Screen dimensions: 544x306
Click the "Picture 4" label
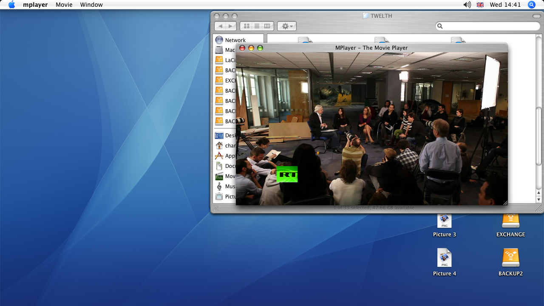point(445,274)
